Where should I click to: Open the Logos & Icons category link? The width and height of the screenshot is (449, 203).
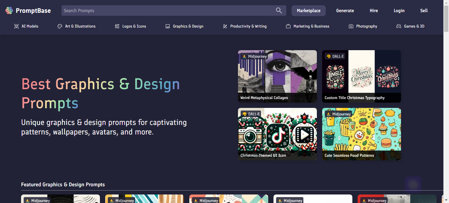click(130, 26)
